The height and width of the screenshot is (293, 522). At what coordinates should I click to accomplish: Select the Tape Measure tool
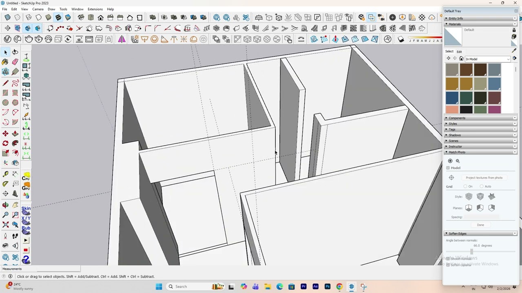(x=5, y=174)
